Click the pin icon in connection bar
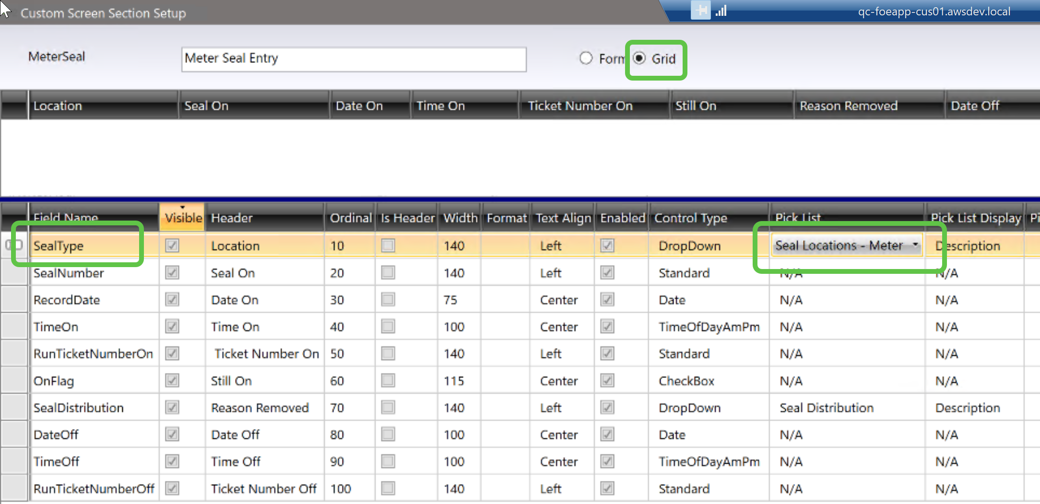 pos(700,11)
